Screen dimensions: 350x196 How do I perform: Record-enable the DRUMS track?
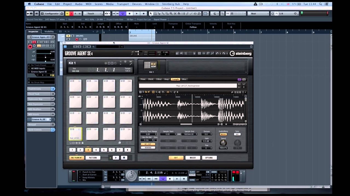tap(77, 39)
